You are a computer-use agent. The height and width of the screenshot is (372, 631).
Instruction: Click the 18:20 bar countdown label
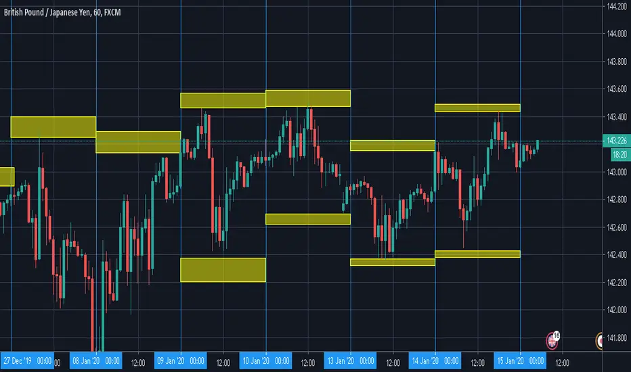pyautogui.click(x=620, y=154)
